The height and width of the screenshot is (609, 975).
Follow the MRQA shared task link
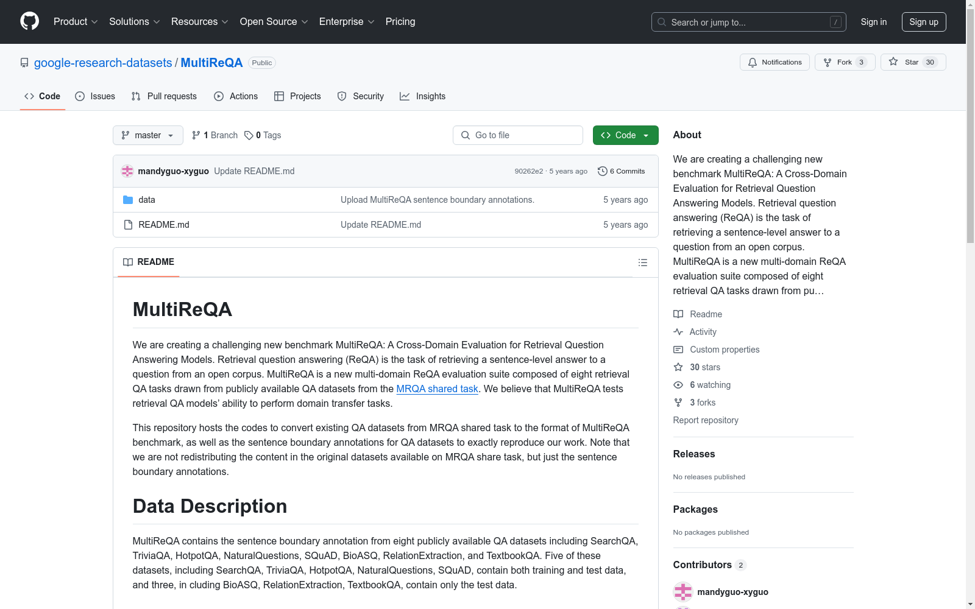(437, 389)
